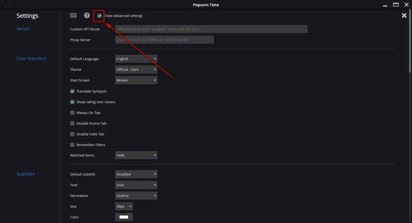Enable the Remember Filters checkbox
The image size is (412, 223).
pos(72,145)
